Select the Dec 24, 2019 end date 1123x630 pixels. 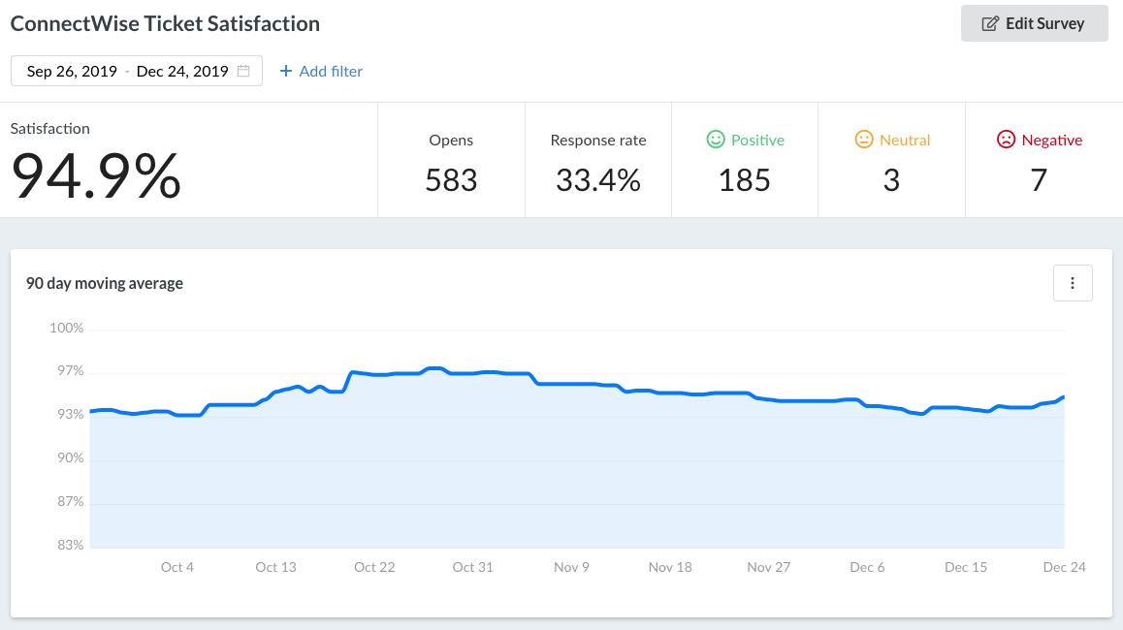click(182, 71)
